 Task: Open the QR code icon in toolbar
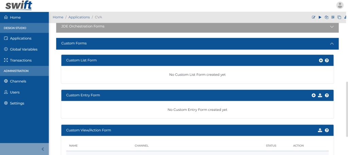tap(333, 17)
